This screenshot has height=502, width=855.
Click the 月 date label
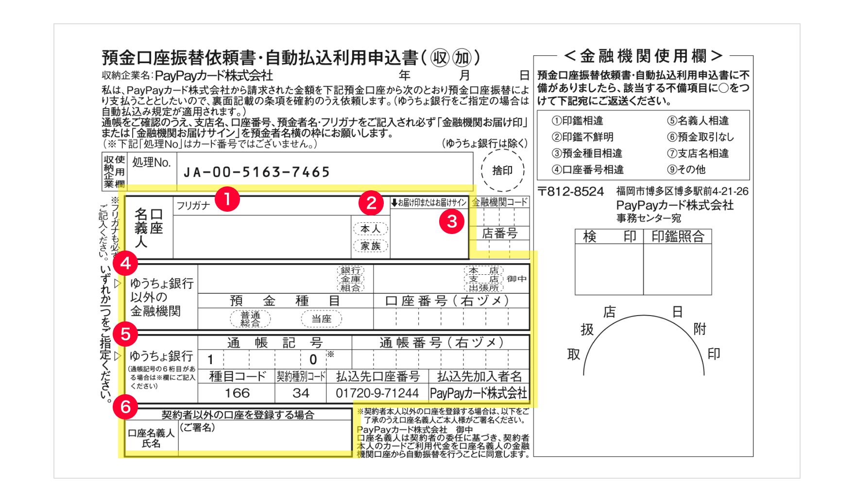tap(465, 75)
